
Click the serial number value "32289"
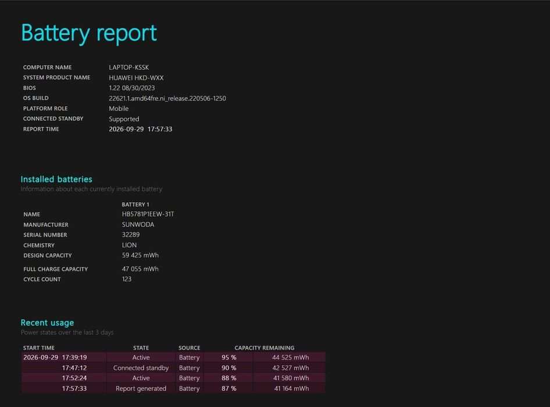click(130, 235)
